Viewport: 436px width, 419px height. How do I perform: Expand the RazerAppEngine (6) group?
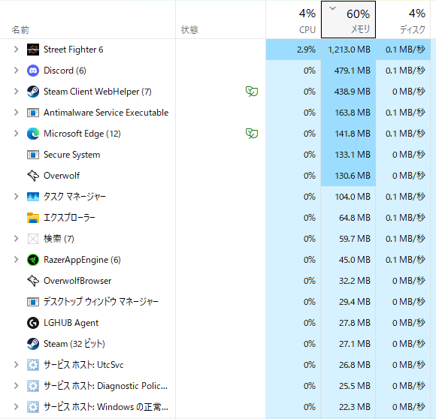(x=16, y=260)
